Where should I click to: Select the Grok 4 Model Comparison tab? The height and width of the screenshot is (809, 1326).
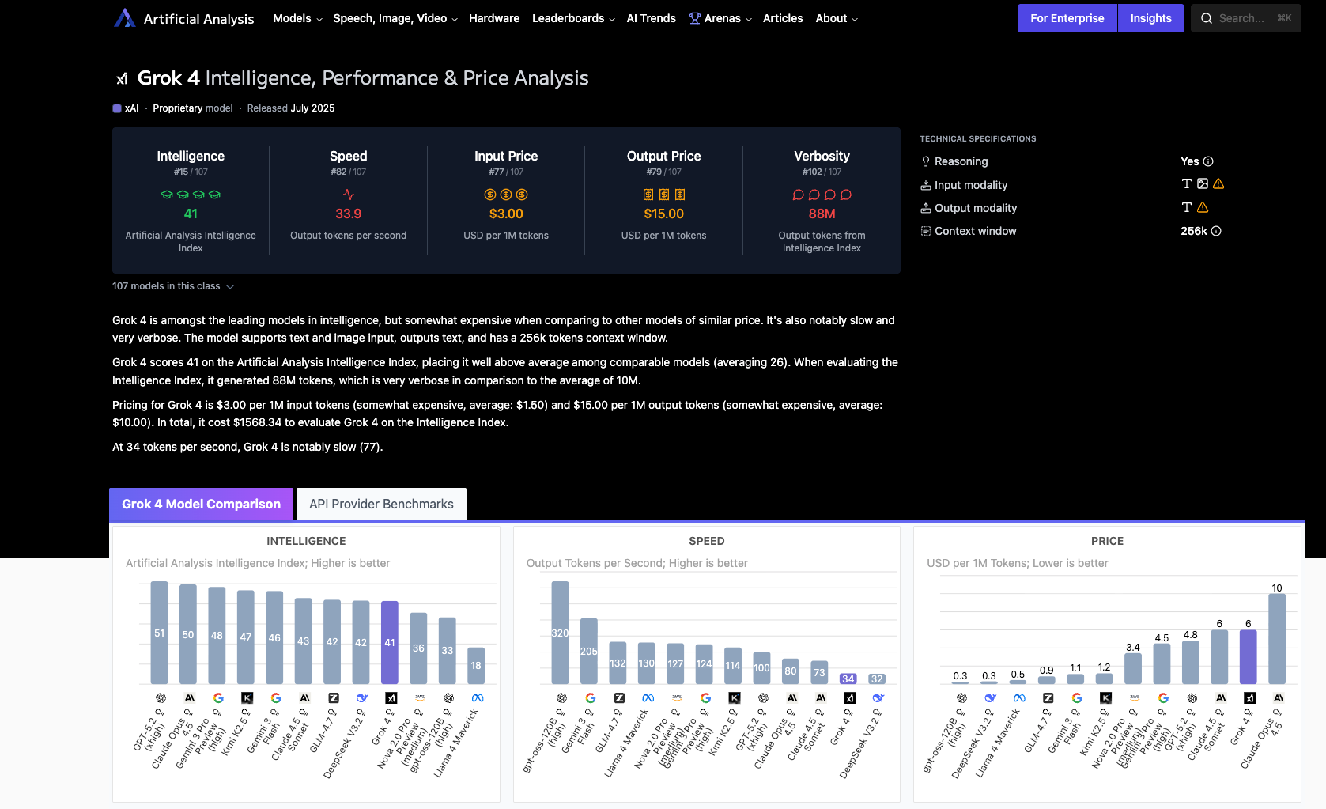coord(201,504)
